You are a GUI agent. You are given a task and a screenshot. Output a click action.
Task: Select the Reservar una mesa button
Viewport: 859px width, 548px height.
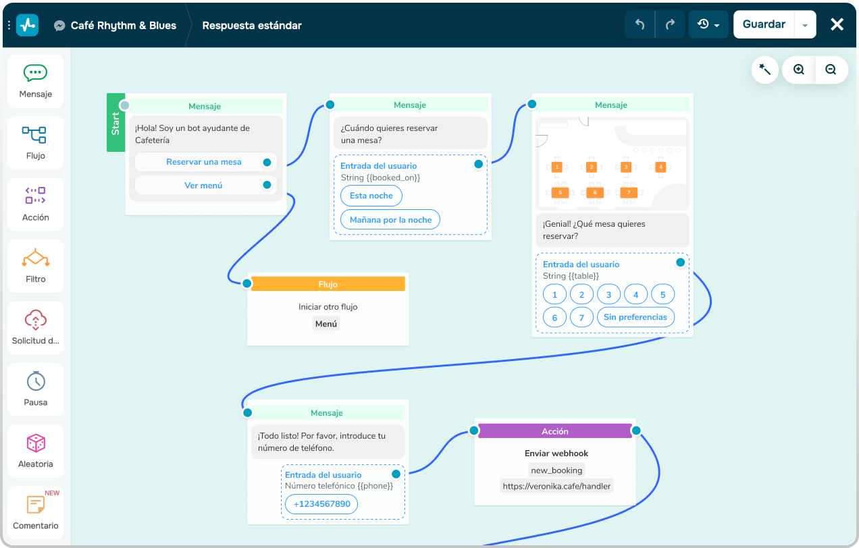[x=206, y=162]
